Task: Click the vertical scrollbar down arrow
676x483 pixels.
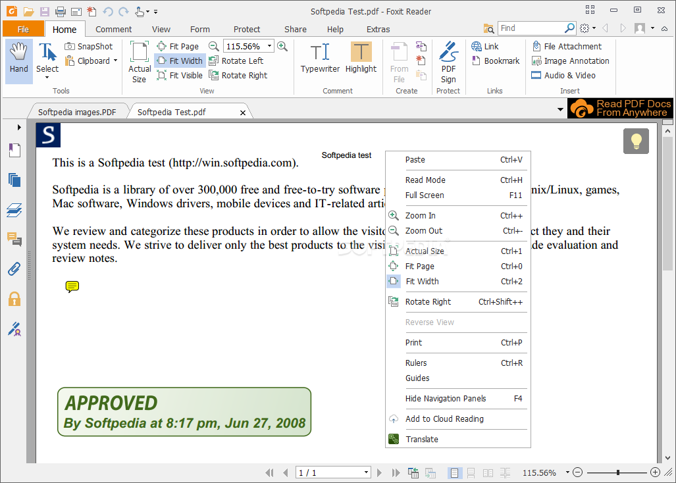Action: [x=667, y=458]
